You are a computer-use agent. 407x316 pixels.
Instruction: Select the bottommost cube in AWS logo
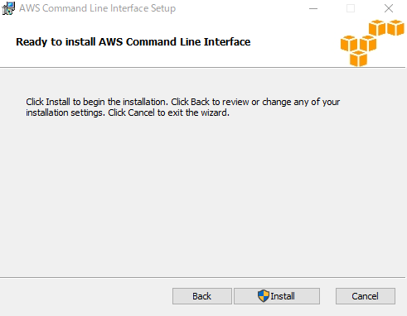point(358,59)
